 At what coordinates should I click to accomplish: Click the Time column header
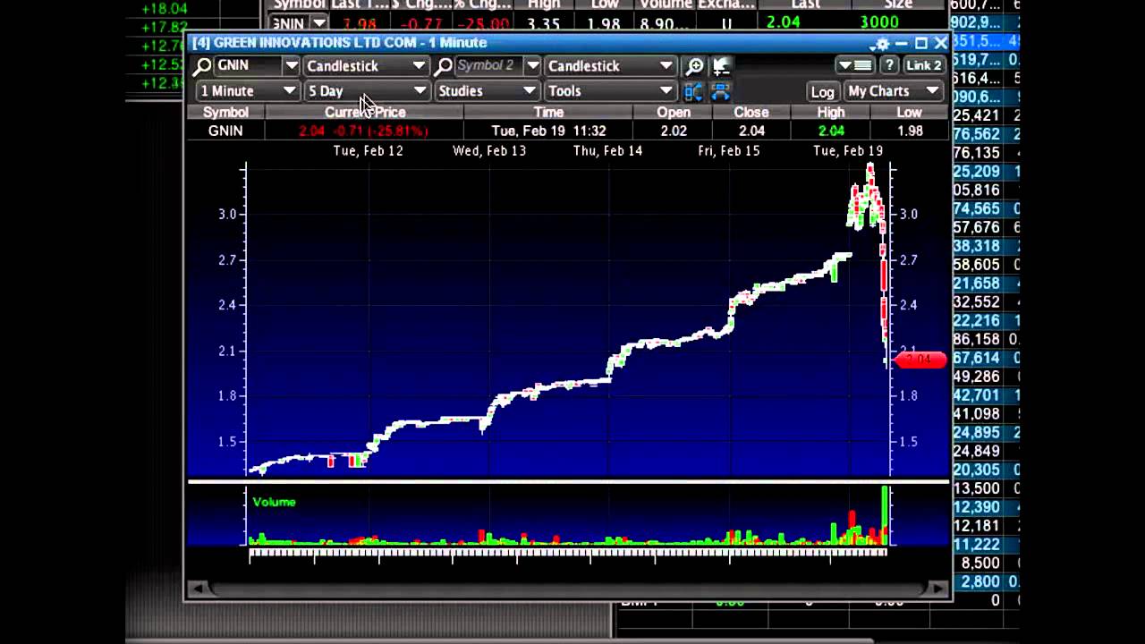(x=548, y=112)
